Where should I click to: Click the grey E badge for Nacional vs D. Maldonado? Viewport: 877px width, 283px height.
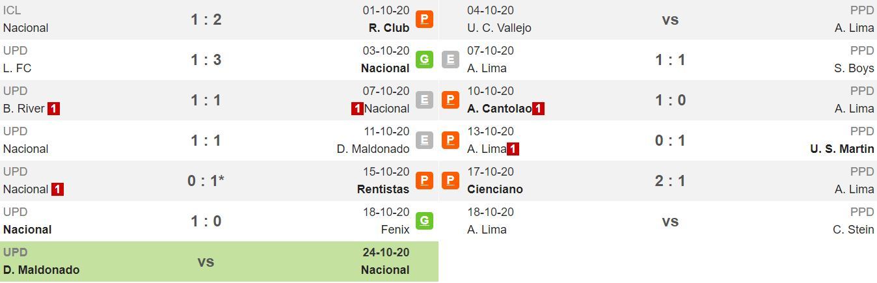(x=424, y=140)
